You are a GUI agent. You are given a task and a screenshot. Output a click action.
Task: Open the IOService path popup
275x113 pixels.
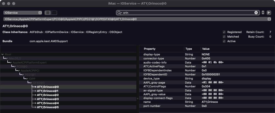coord(137,19)
